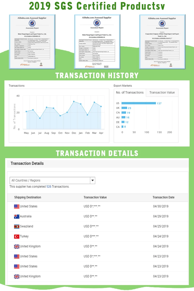Click the 'Apr' axis label
Image resolution: width=194 pixels, height=291 pixels.
[101, 133]
